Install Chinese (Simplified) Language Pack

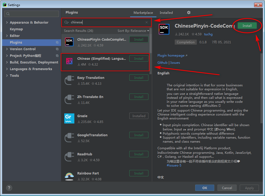(x=139, y=58)
